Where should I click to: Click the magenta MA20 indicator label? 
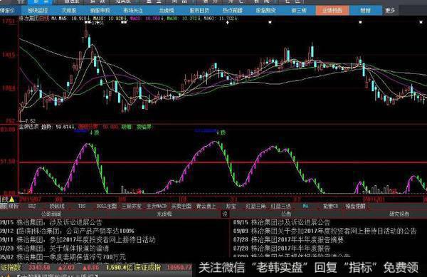pos(147,19)
